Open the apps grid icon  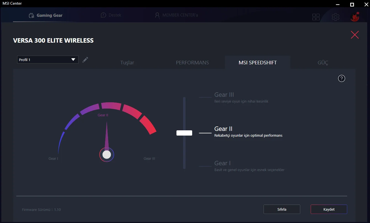coord(316,17)
